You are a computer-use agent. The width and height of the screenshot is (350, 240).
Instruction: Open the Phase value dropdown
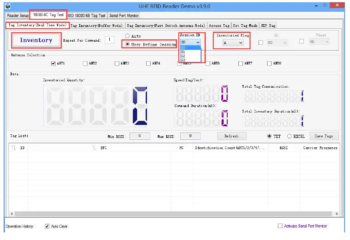click(319, 42)
